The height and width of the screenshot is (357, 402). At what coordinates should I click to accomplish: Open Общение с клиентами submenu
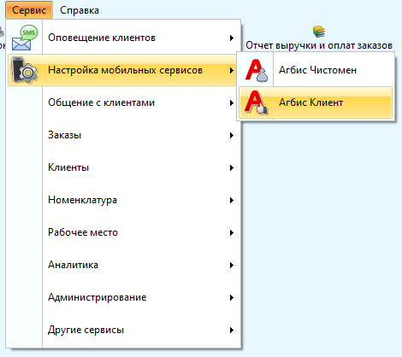pyautogui.click(x=122, y=102)
